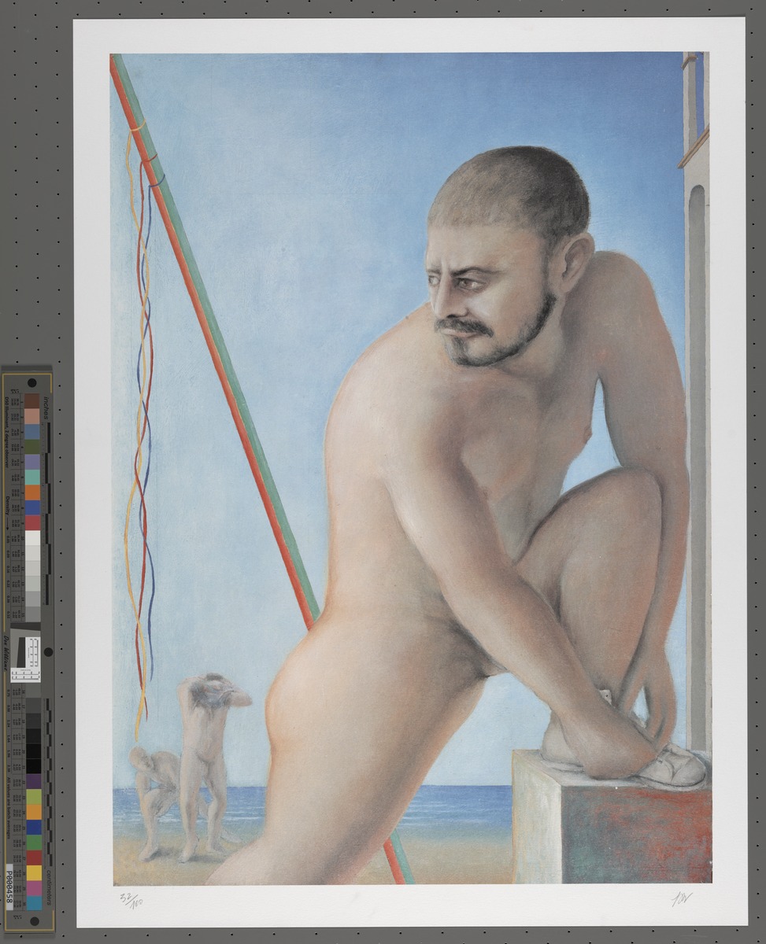Select the dark brown patch on the chart

(x=31, y=400)
